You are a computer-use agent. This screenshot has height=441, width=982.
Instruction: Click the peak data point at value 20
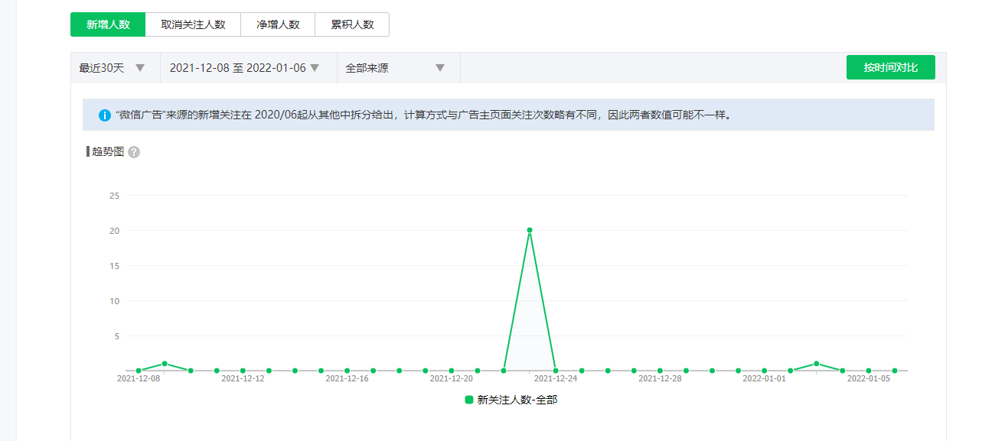[x=530, y=230]
